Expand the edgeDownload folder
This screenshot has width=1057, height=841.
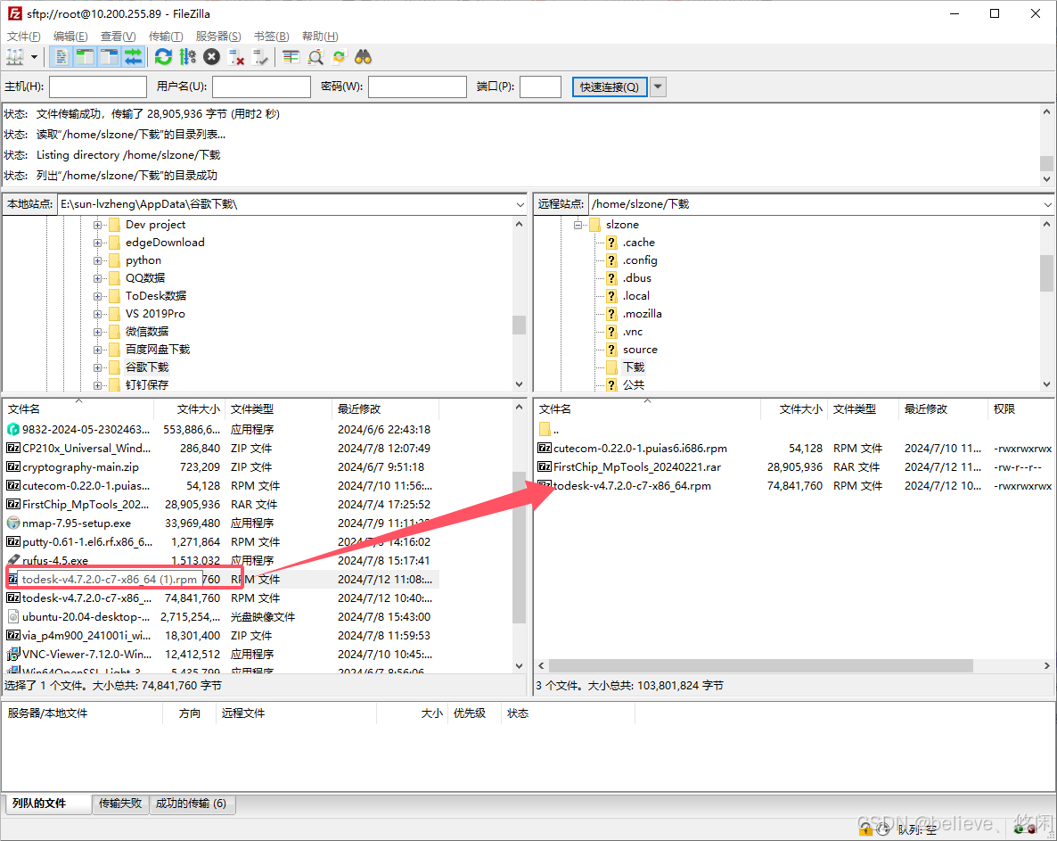98,243
